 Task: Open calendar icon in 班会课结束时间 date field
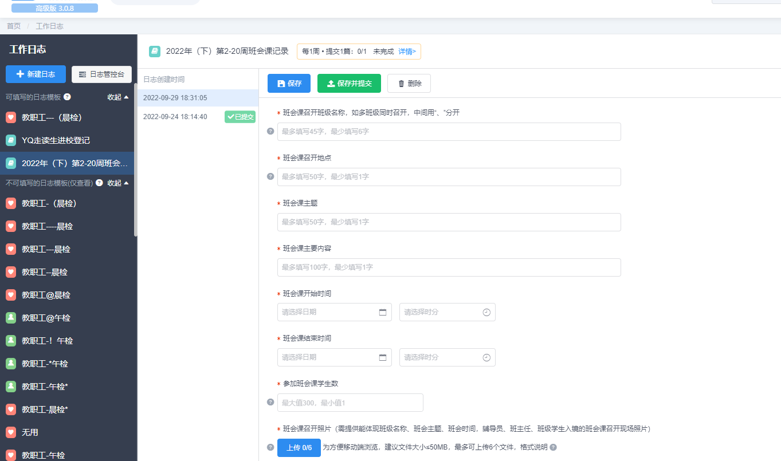pyautogui.click(x=383, y=357)
